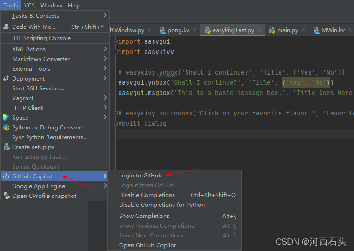Click 'ynbox' in the easygui.ynbox line
Image resolution: width=354 pixels, height=251 pixels.
click(x=157, y=83)
